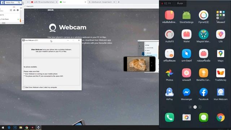Click the phone with cat preview image
This screenshot has height=130, width=231.
(140, 64)
